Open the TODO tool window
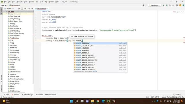 click(x=6, y=94)
